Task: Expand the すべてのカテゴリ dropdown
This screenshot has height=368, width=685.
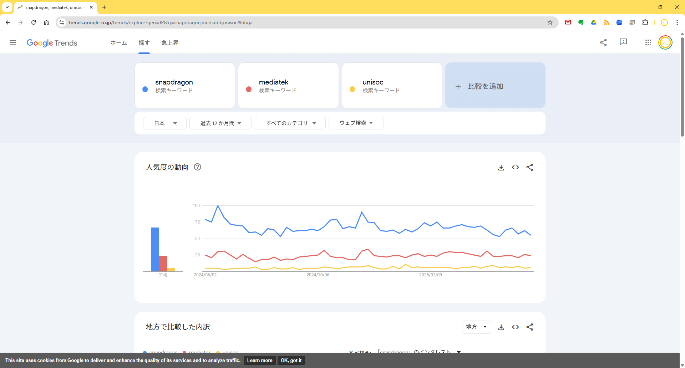Action: pyautogui.click(x=290, y=123)
